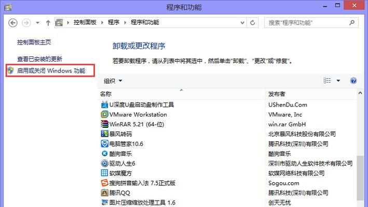Click the change view icon

click(327, 81)
